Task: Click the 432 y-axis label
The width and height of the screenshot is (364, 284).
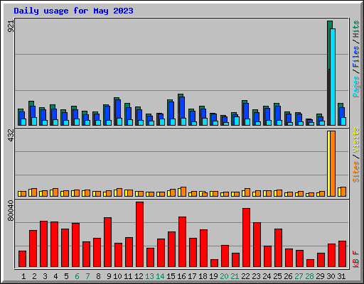Action: [11, 136]
